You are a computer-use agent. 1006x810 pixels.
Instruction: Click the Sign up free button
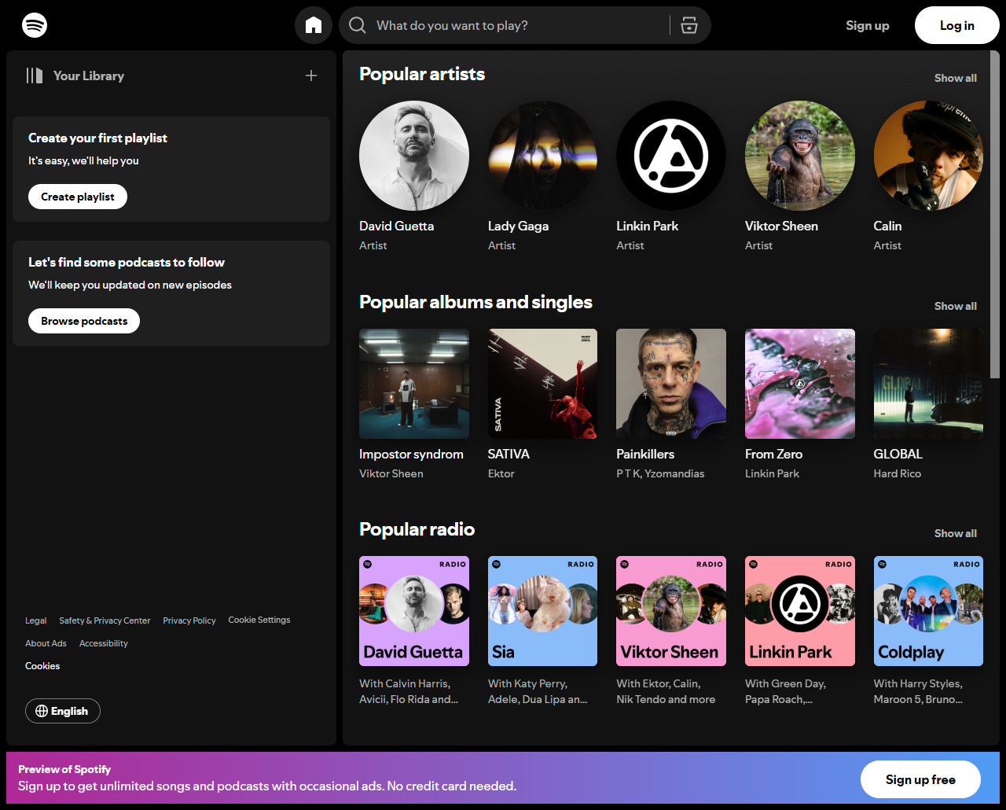(920, 779)
